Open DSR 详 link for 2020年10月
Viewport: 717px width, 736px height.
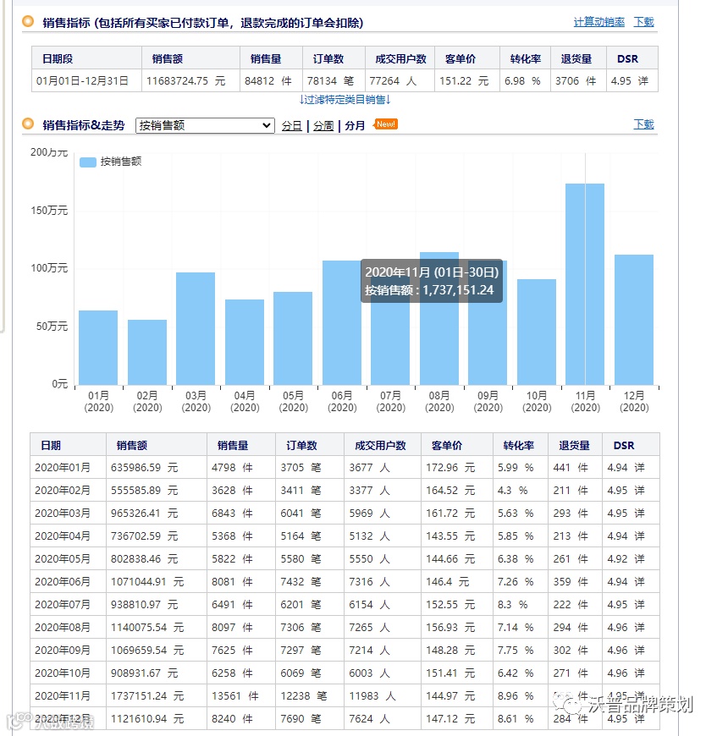639,673
